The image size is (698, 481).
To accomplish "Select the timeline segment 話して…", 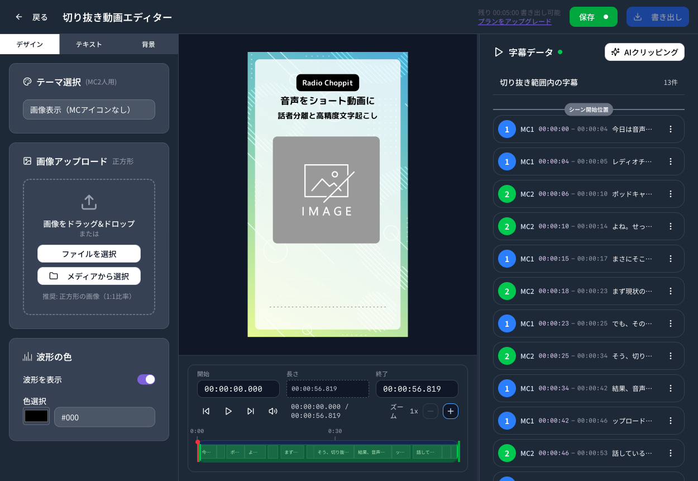I will click(427, 452).
